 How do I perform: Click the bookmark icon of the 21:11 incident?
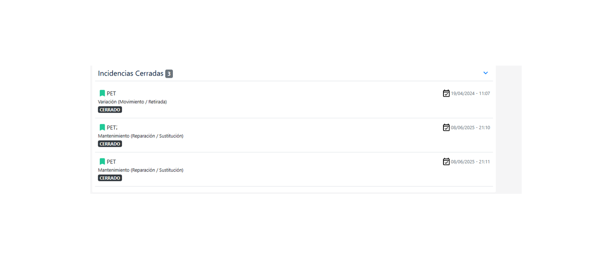click(x=102, y=161)
